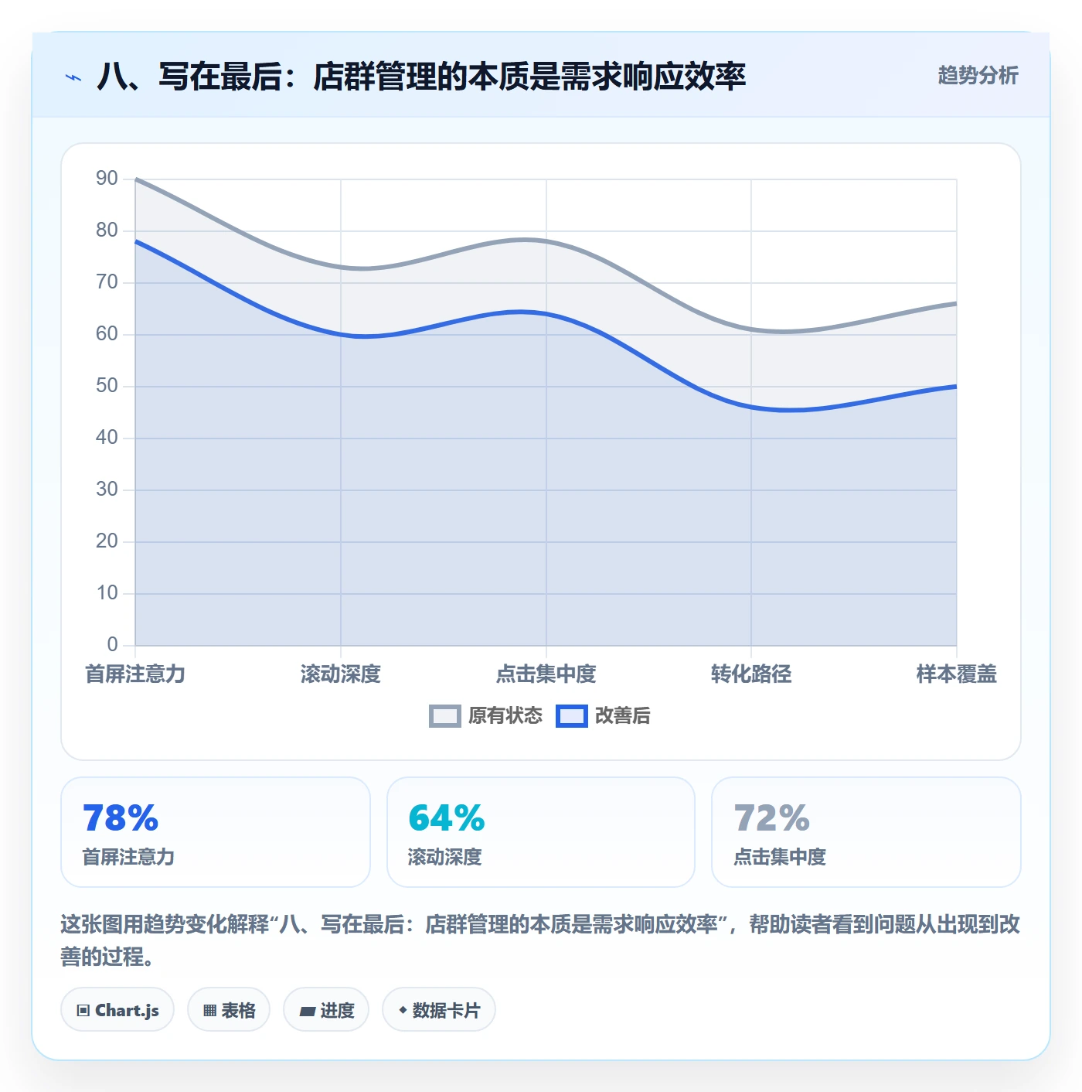Viewport: 1082px width, 1092px height.
Task: Click the 滚动深度 x-axis label
Action: pos(341,674)
